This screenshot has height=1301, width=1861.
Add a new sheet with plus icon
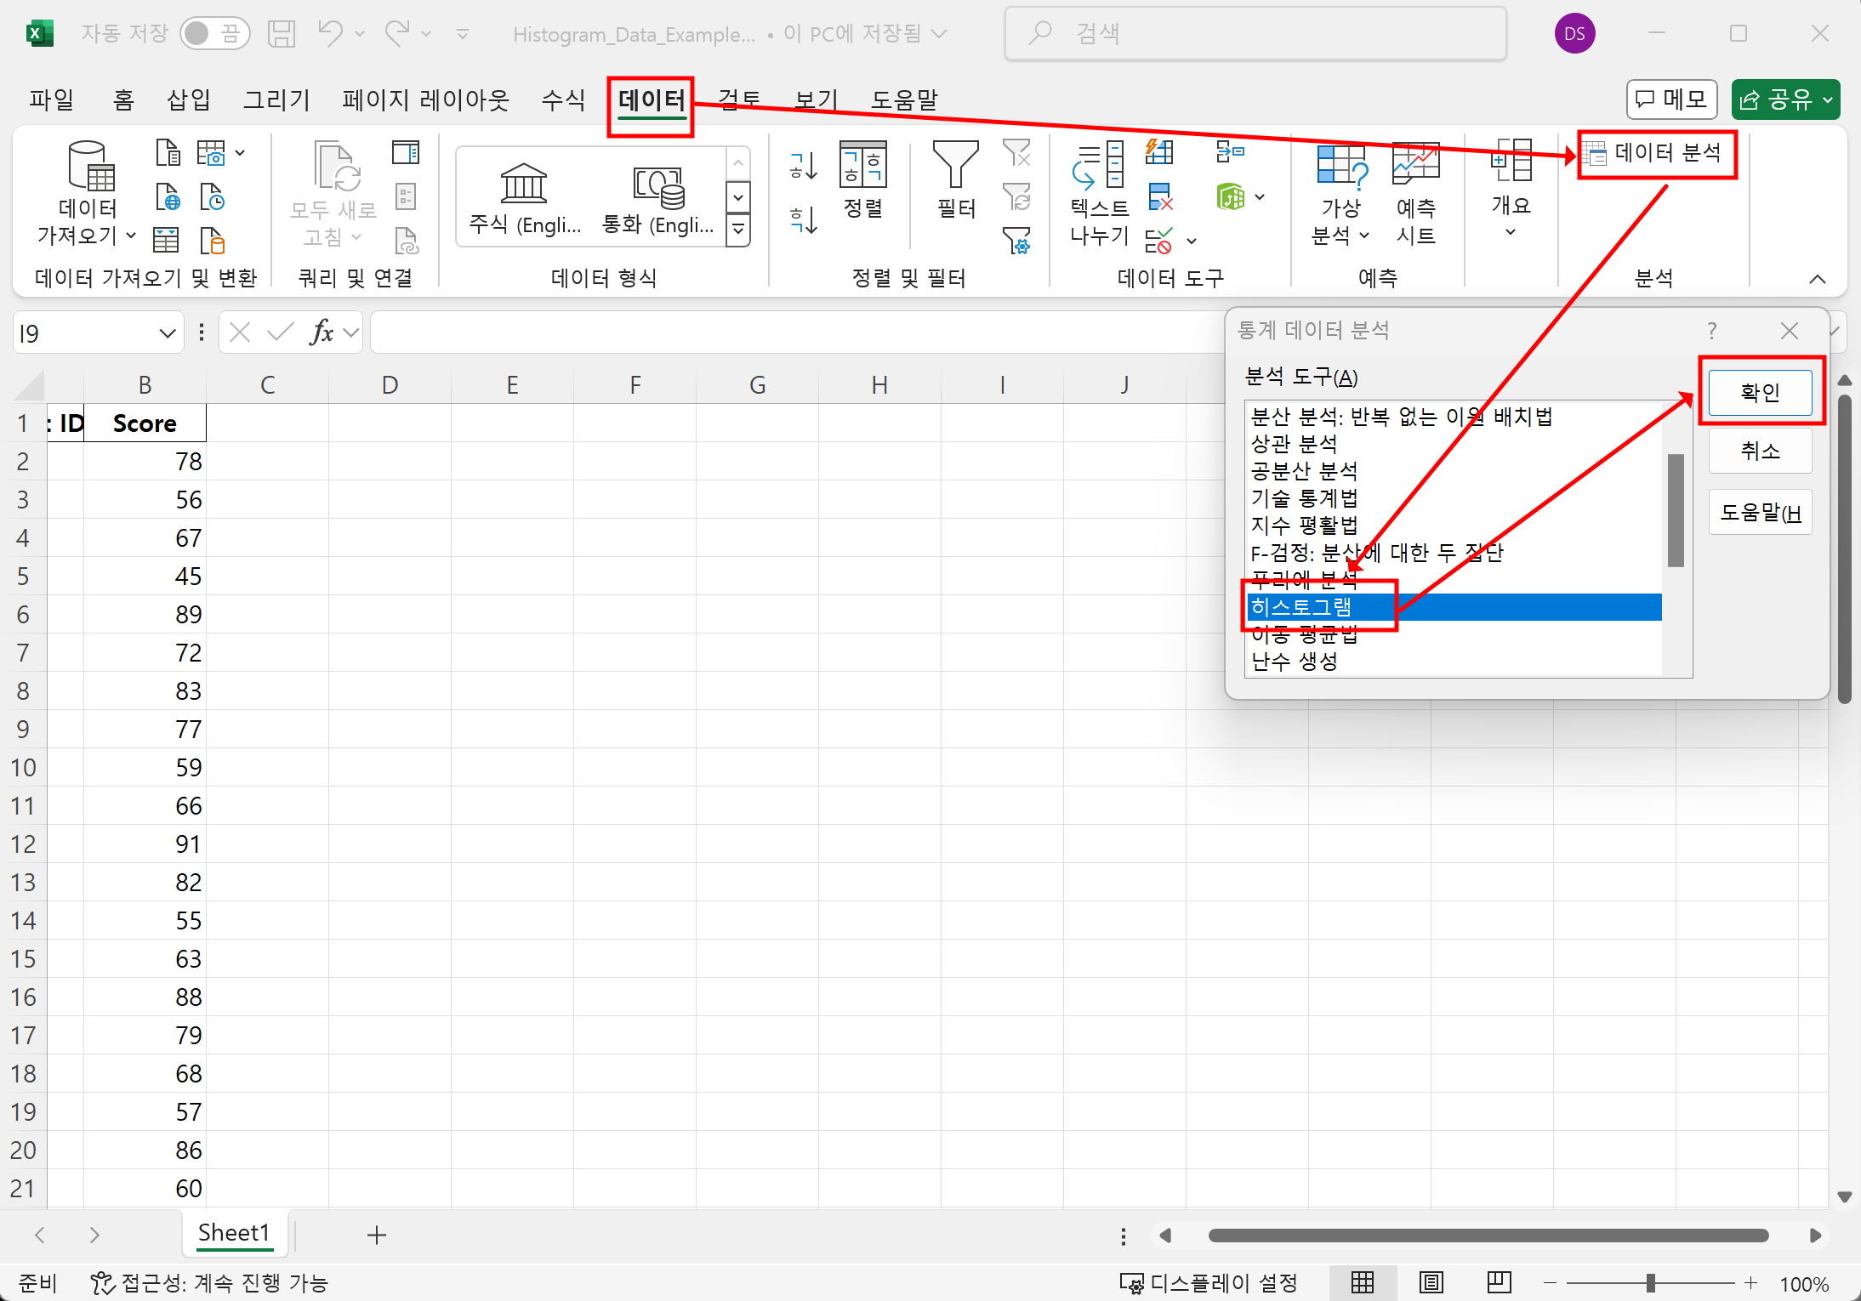click(x=377, y=1235)
